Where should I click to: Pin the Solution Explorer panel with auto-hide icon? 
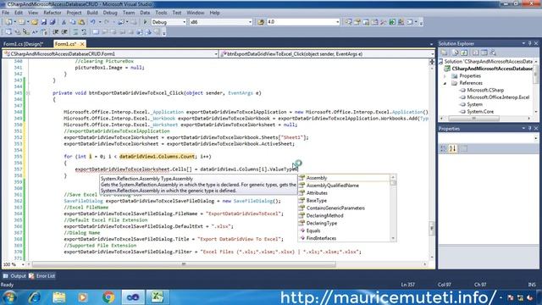point(529,43)
